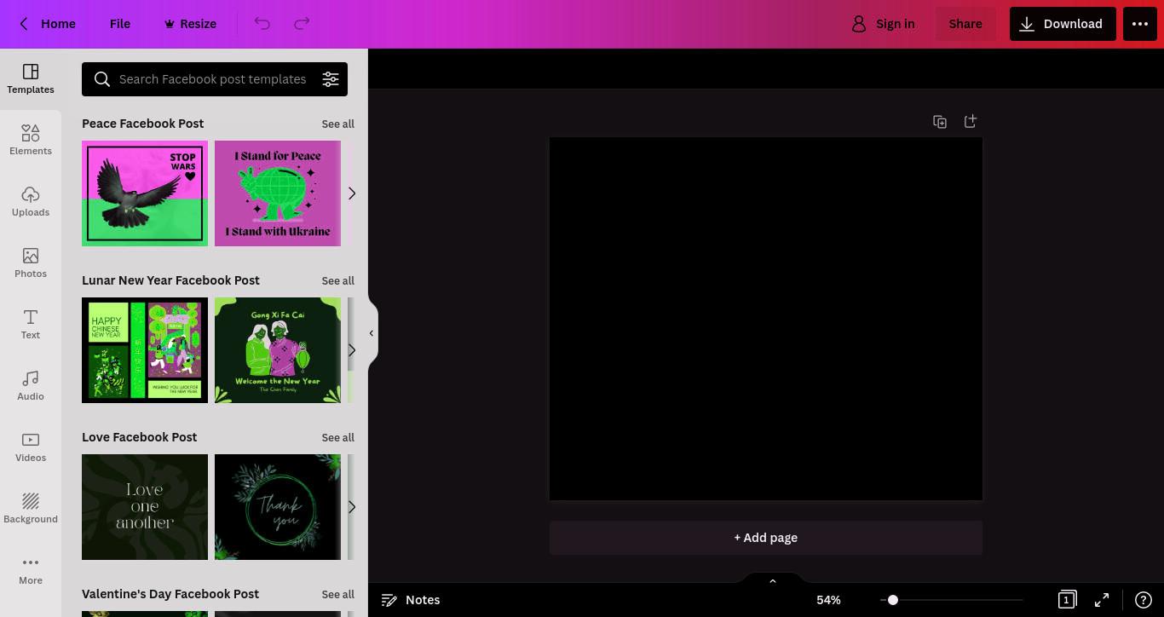Click the duplicate page icon

pos(940,122)
